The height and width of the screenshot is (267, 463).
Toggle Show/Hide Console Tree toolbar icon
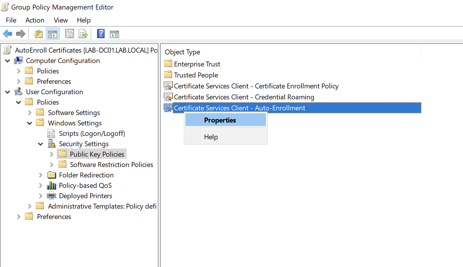[x=53, y=34]
